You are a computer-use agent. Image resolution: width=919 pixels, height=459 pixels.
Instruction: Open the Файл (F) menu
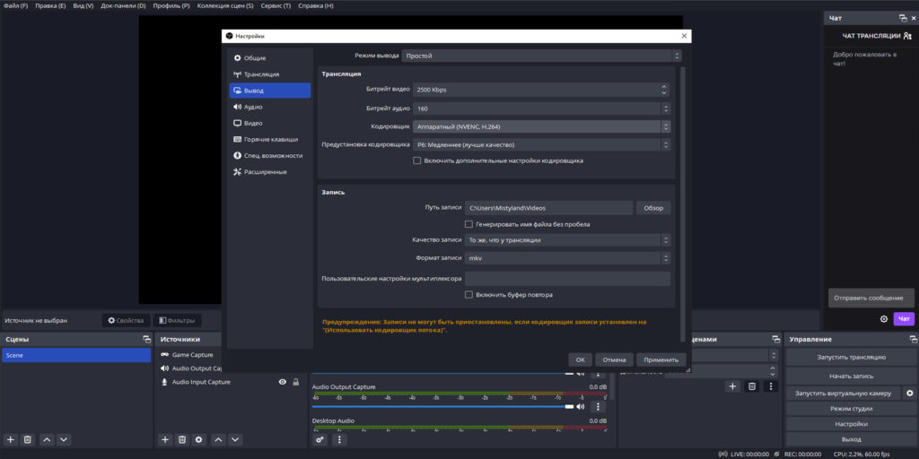(16, 5)
